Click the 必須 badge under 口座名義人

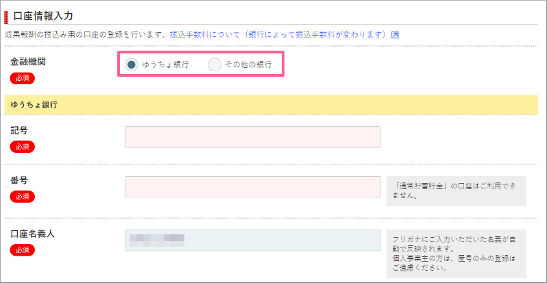coord(23,250)
